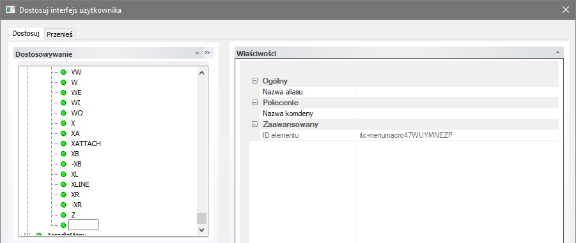The image size is (576, 243).
Task: Click the tree scrollbar down arrow
Action: click(201, 230)
